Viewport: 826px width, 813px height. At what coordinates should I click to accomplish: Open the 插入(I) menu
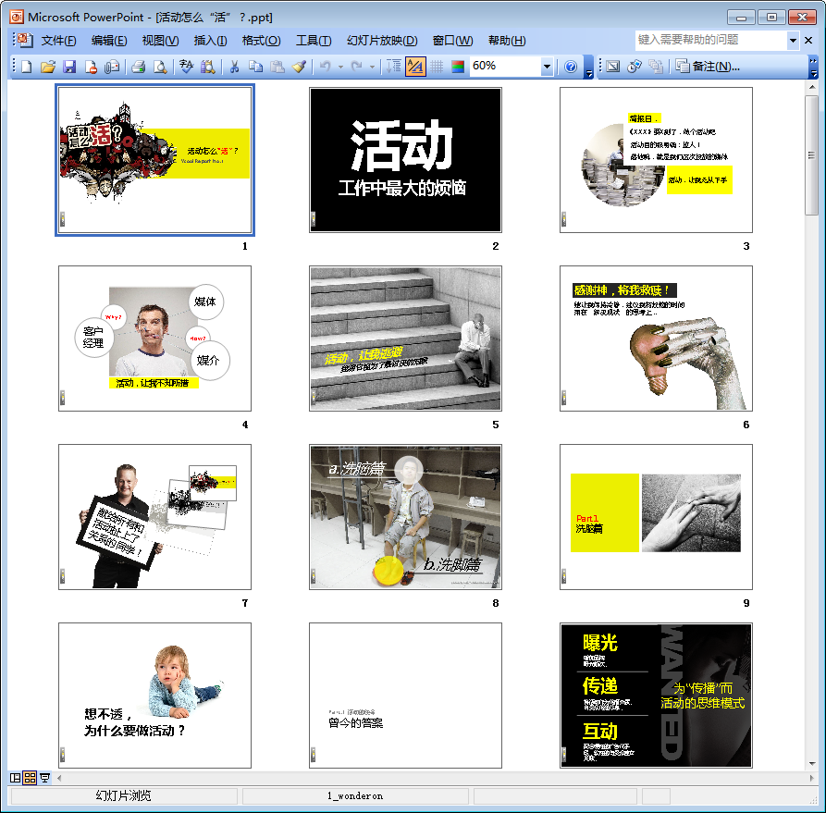(210, 41)
